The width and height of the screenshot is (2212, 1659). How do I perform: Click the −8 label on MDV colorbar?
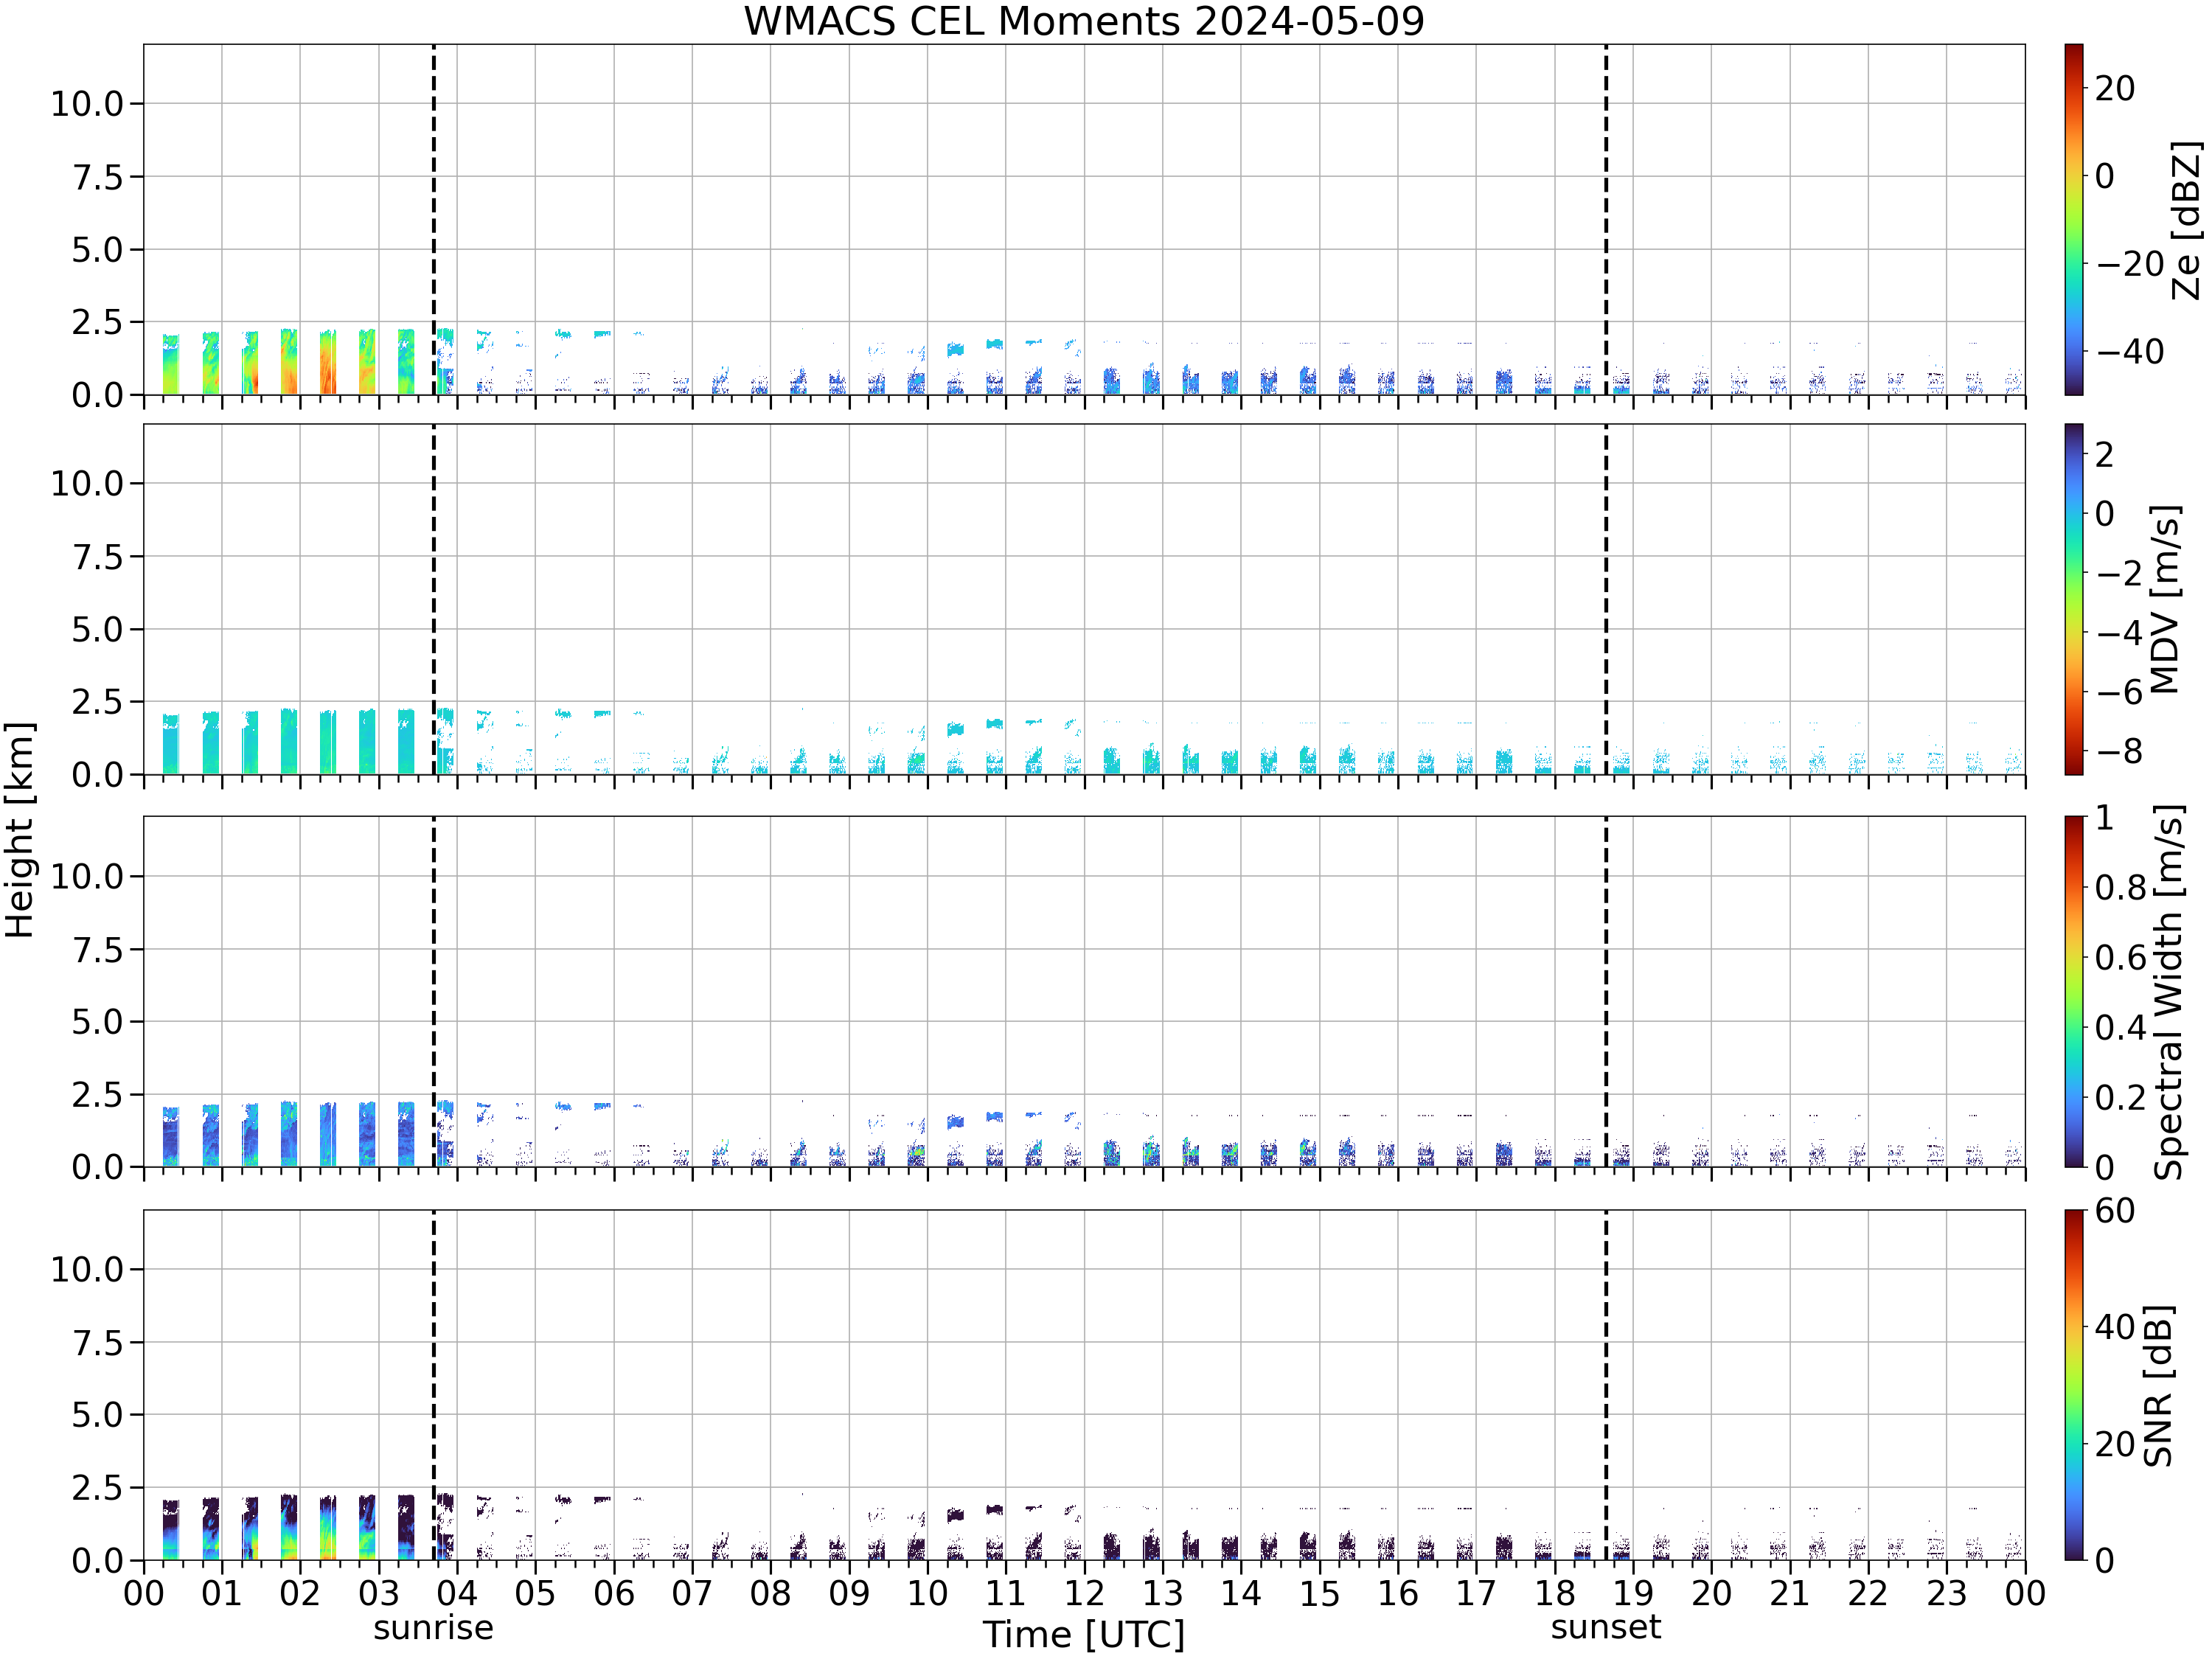click(x=2119, y=751)
